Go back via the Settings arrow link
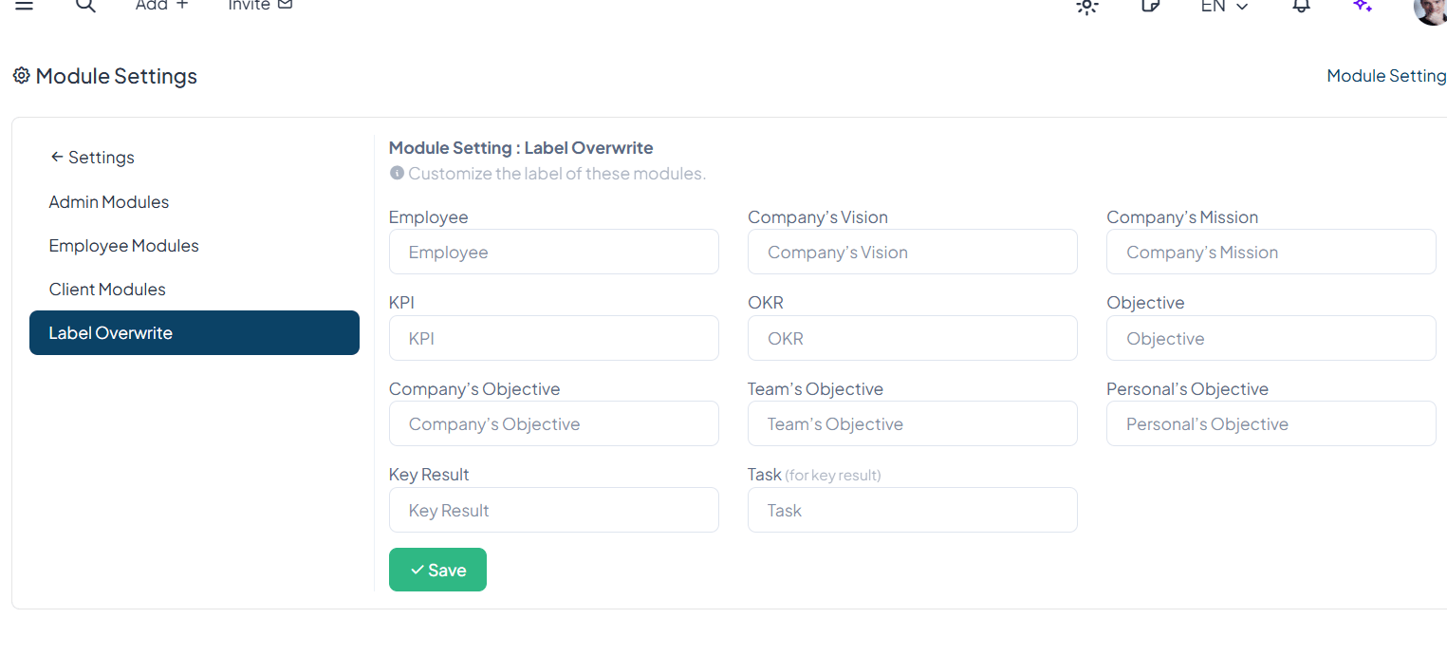 (x=92, y=158)
